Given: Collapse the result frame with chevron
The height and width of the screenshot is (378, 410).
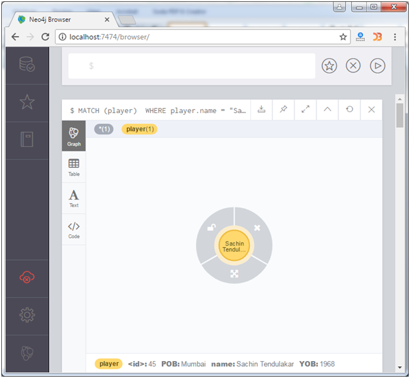Looking at the screenshot, I should 328,110.
